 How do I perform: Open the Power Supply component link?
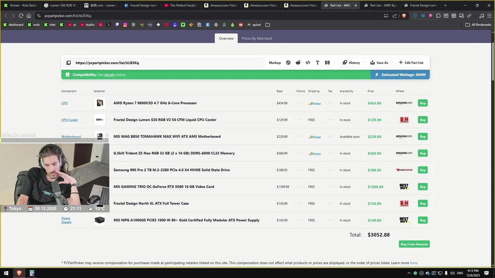pyautogui.click(x=66, y=220)
